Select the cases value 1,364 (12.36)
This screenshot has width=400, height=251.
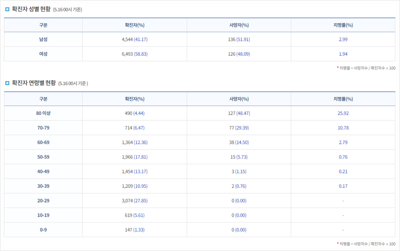coord(135,142)
